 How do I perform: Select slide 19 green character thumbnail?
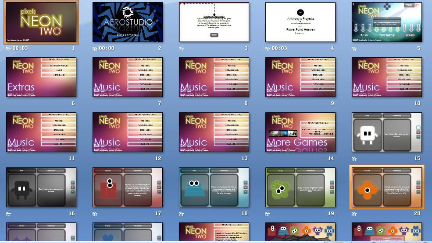300,187
